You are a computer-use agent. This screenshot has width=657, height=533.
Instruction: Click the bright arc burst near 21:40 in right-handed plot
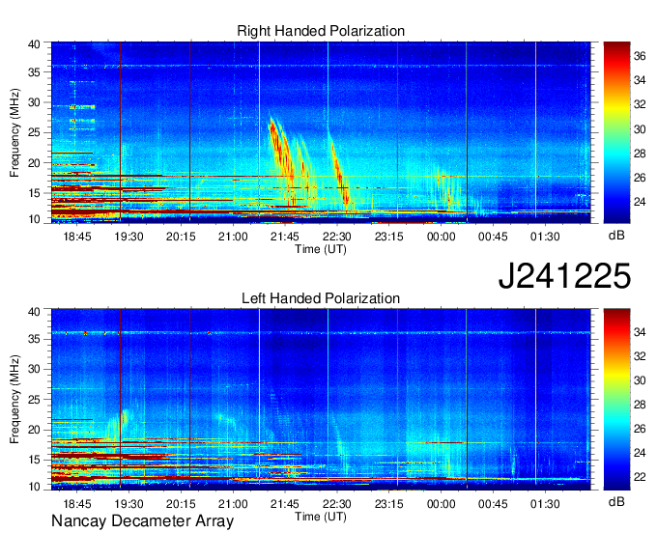[x=281, y=153]
